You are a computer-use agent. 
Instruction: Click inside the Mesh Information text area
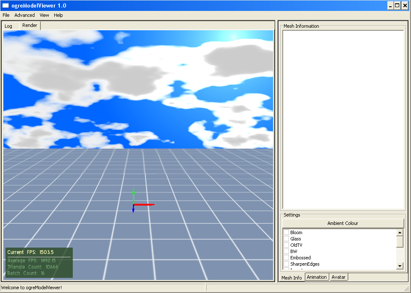coord(343,119)
